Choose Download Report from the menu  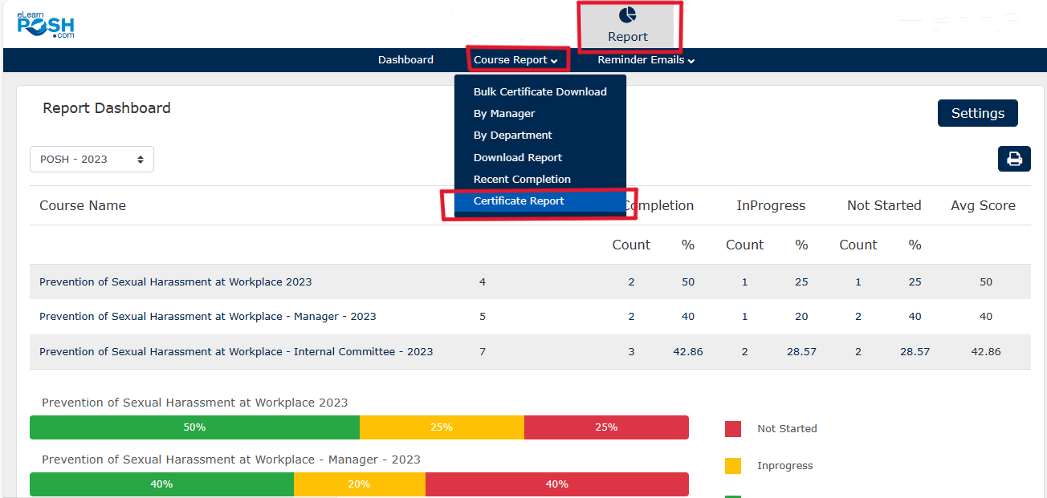point(517,158)
